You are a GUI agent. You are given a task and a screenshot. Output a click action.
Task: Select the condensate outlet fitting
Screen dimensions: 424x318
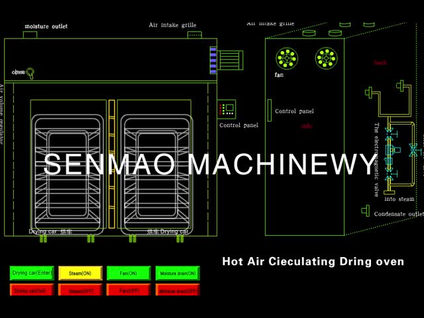pos(366,211)
